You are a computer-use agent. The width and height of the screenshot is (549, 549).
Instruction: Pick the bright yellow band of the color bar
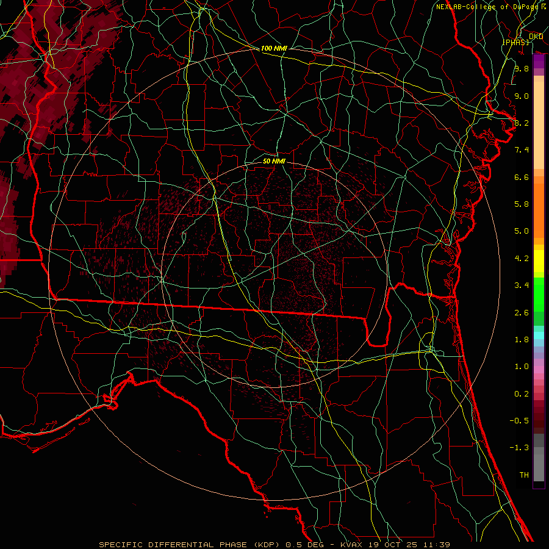pyautogui.click(x=539, y=261)
